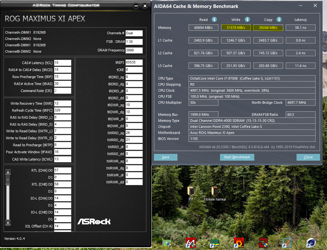Click L1 Cache Read value 2483.9 GB/s
The height and width of the screenshot is (250, 327).
coord(203,40)
